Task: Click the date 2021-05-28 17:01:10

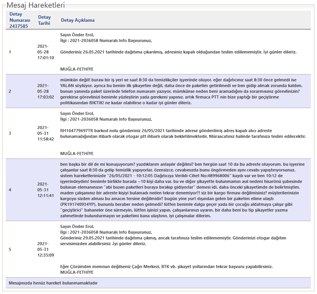Action: click(x=45, y=52)
